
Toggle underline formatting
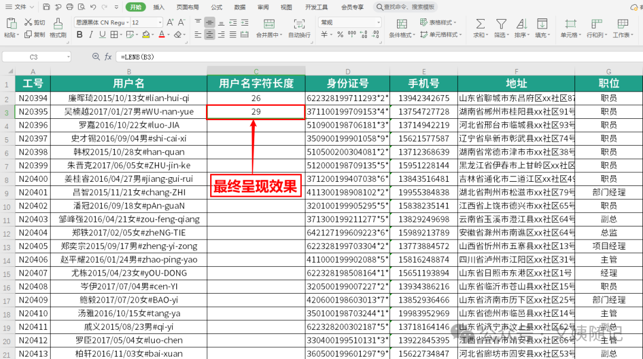point(102,35)
